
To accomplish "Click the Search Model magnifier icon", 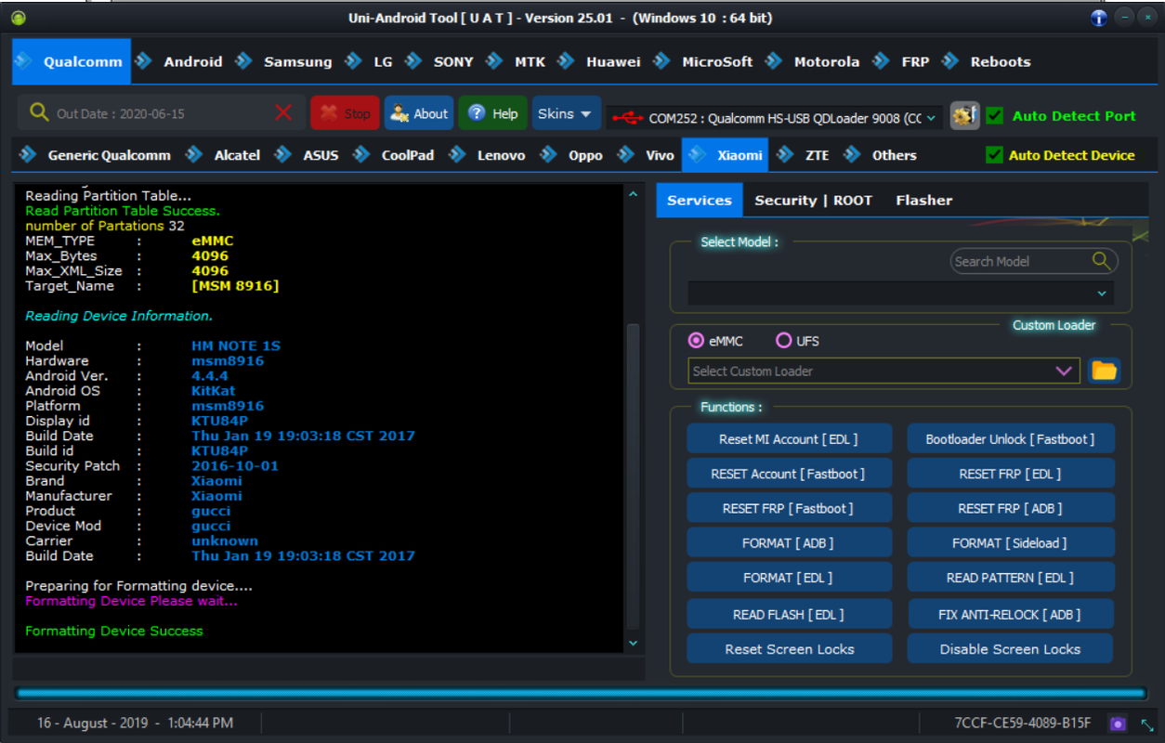I will pyautogui.click(x=1102, y=261).
